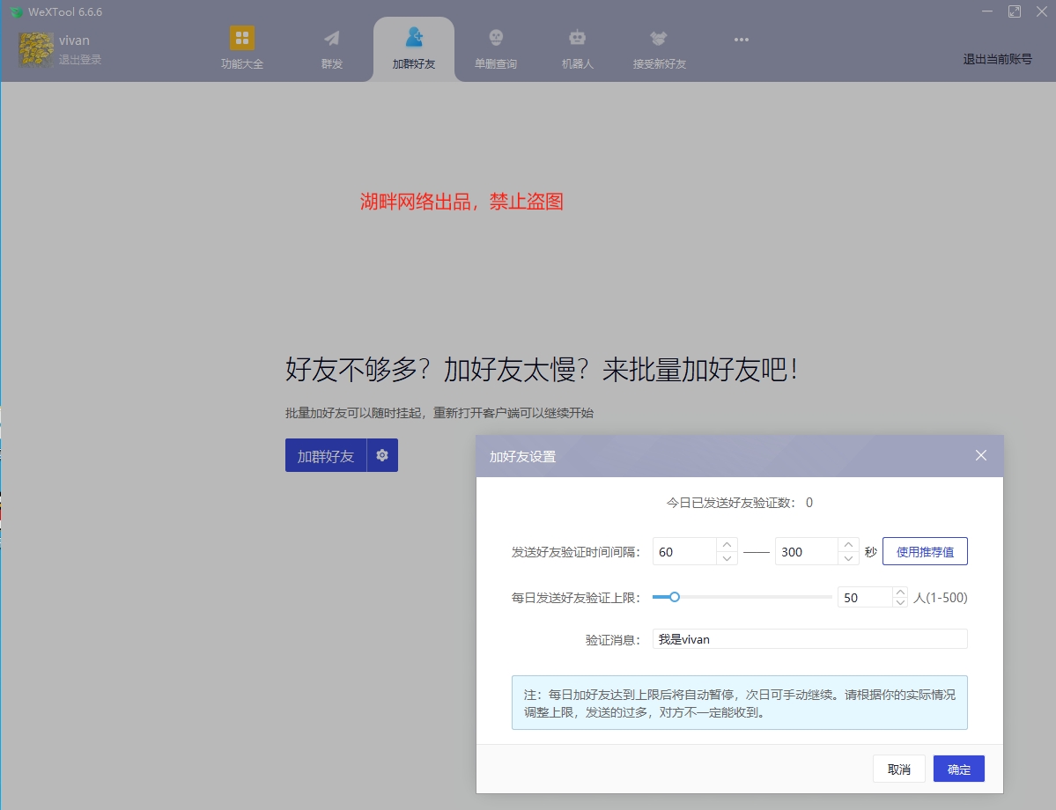Select the 群发 mass-message paper plane icon
The height and width of the screenshot is (810, 1056).
point(331,39)
